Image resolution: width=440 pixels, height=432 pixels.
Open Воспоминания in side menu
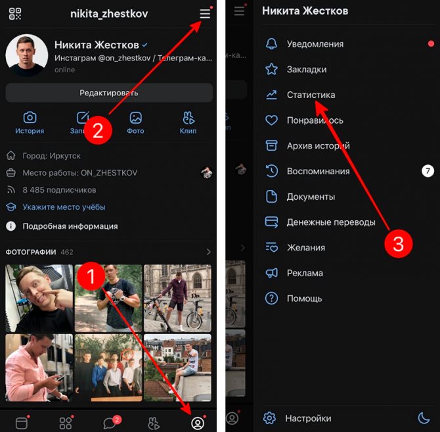319,172
